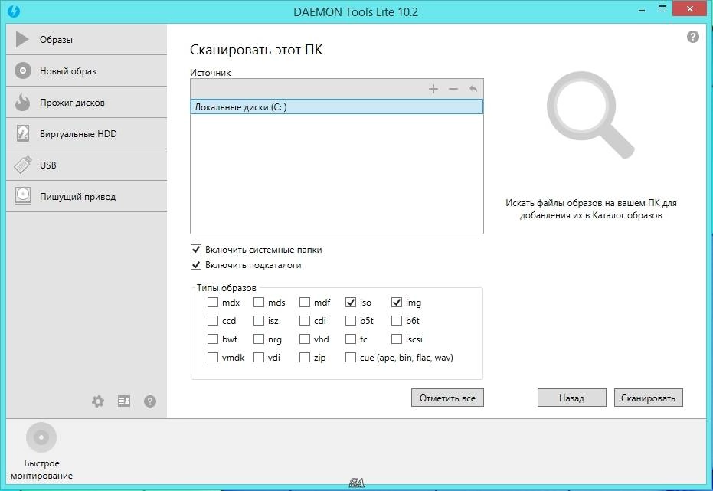The height and width of the screenshot is (491, 713).
Task: Toggle Включить системные папки checkbox
Action: [x=196, y=249]
